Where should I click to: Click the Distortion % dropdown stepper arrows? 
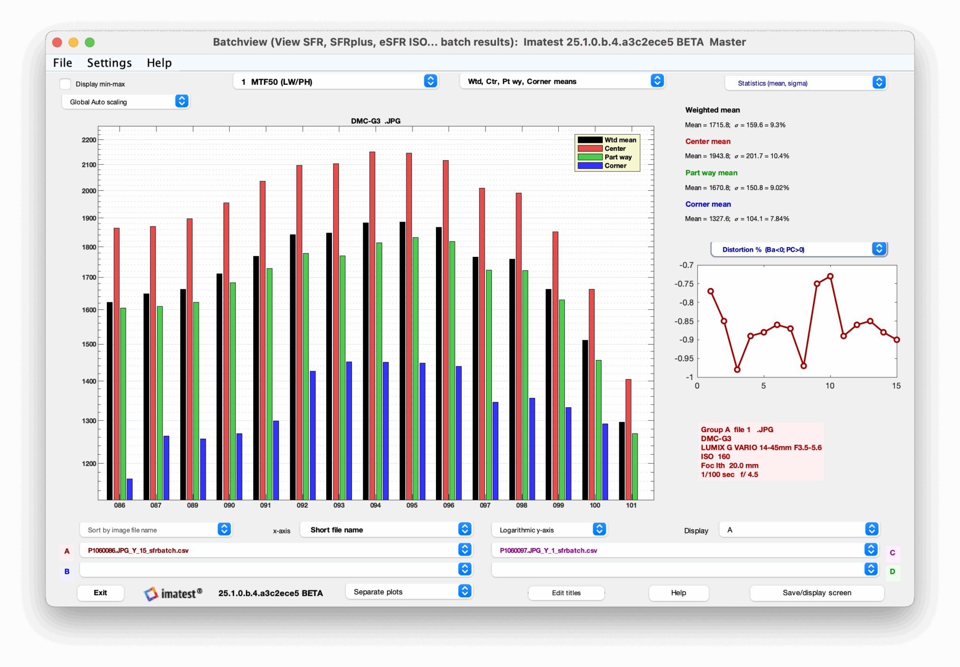[879, 249]
